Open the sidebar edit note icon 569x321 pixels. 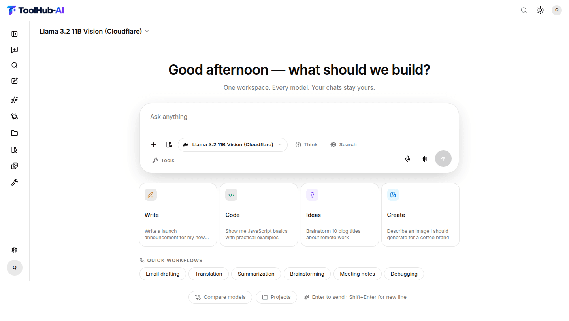(x=15, y=81)
